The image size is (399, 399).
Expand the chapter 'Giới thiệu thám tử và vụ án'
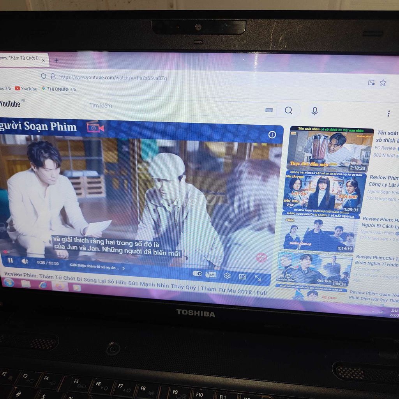[97, 267]
